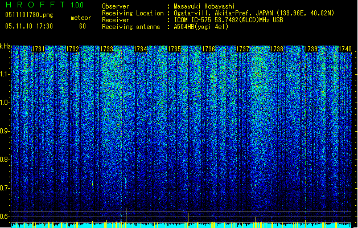Click the 1.1 kHz axis label
The width and height of the screenshot is (358, 228).
click(x=5, y=74)
